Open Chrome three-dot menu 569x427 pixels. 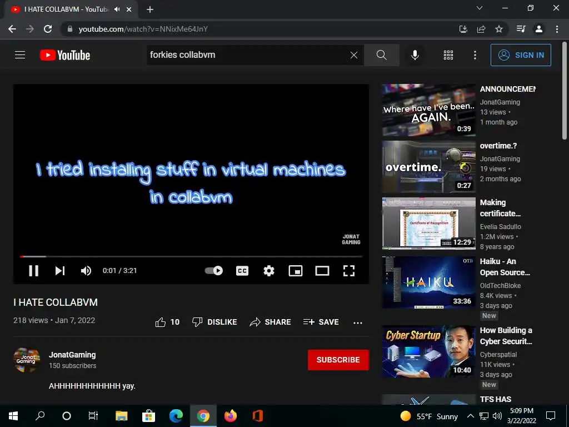tap(557, 29)
